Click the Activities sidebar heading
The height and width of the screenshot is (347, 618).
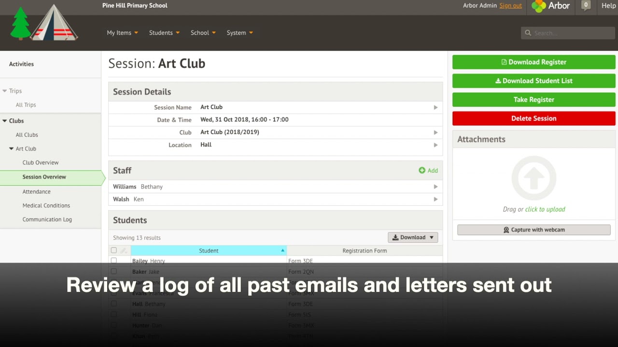pyautogui.click(x=21, y=64)
